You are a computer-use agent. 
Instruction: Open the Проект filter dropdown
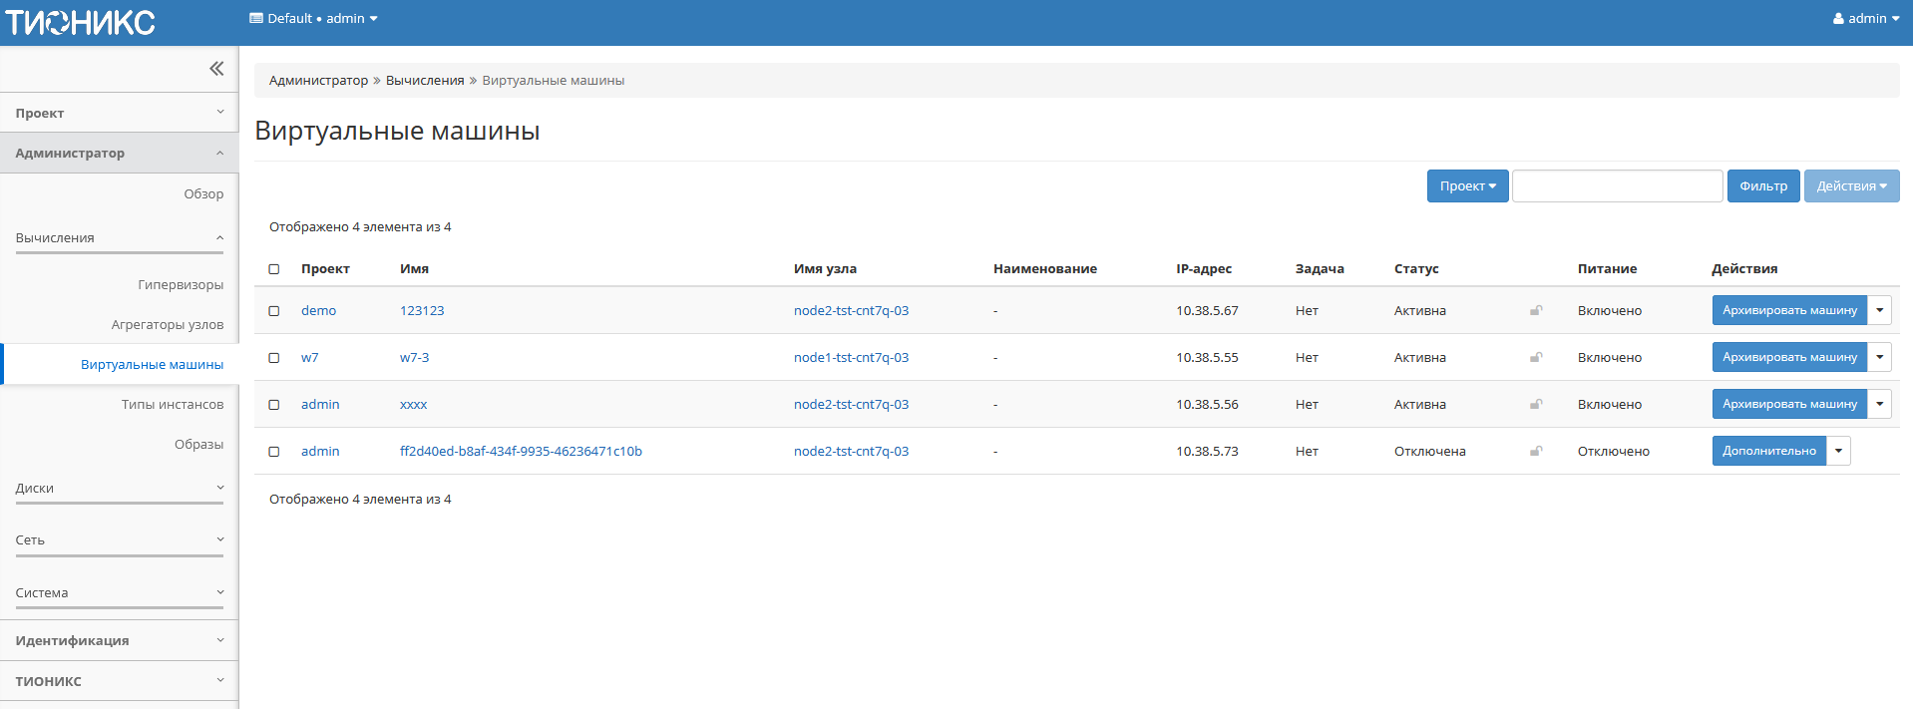pos(1467,186)
